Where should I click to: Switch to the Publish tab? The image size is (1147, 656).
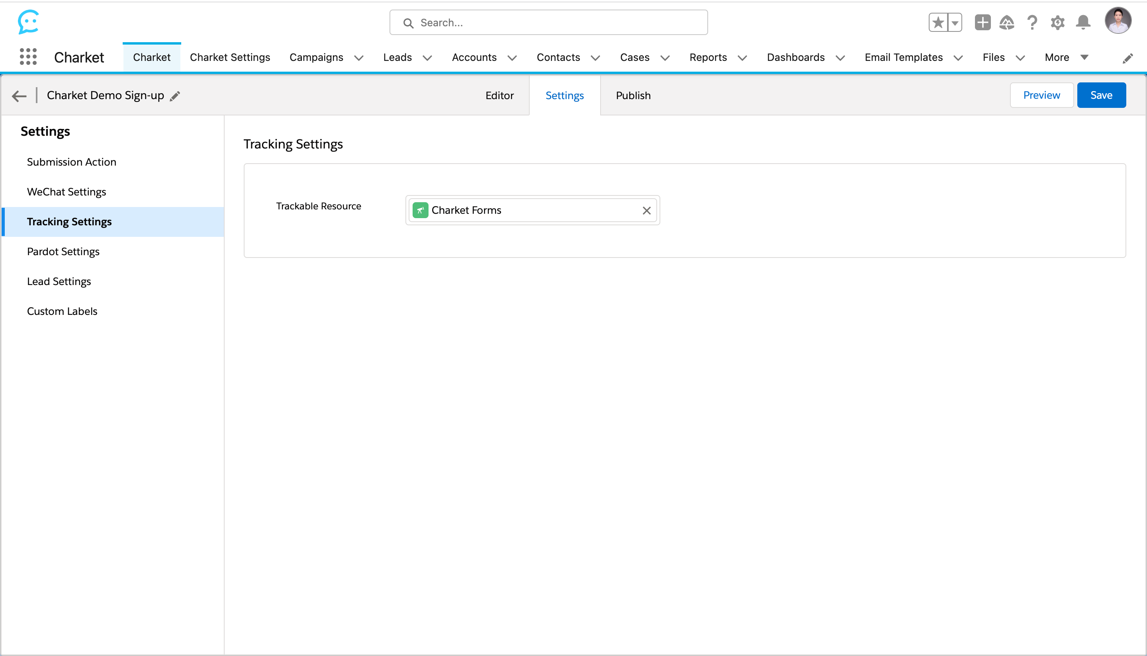633,96
